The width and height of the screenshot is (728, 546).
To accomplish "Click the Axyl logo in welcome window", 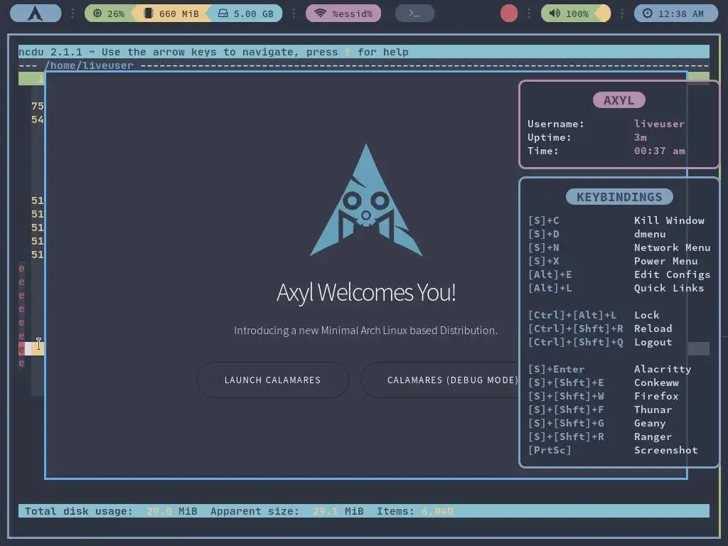I will 366,200.
